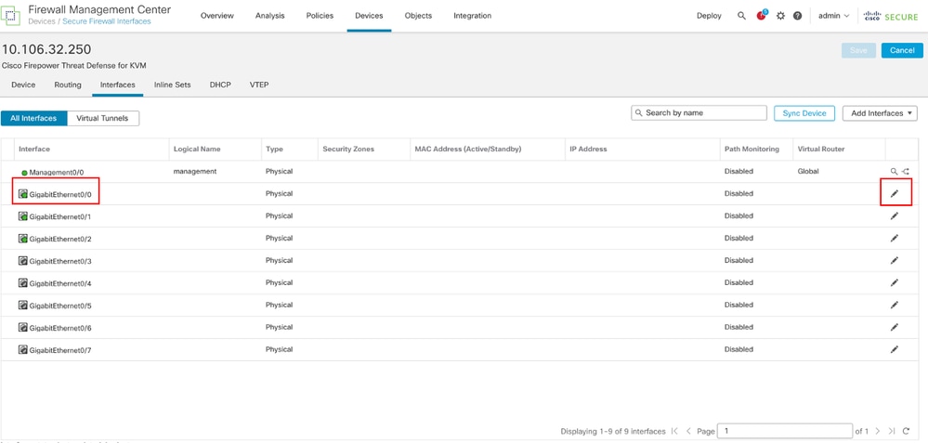Open global search magnifier in top bar
The width and height of the screenshot is (928, 443).
pyautogui.click(x=741, y=16)
